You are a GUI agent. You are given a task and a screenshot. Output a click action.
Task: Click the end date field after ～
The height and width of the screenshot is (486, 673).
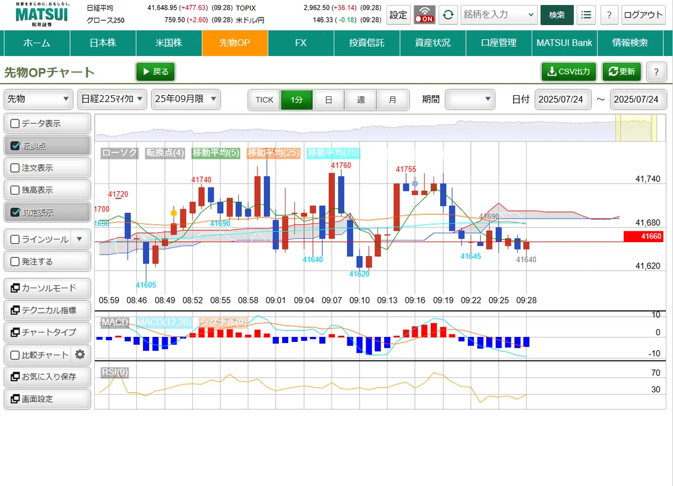click(x=638, y=99)
